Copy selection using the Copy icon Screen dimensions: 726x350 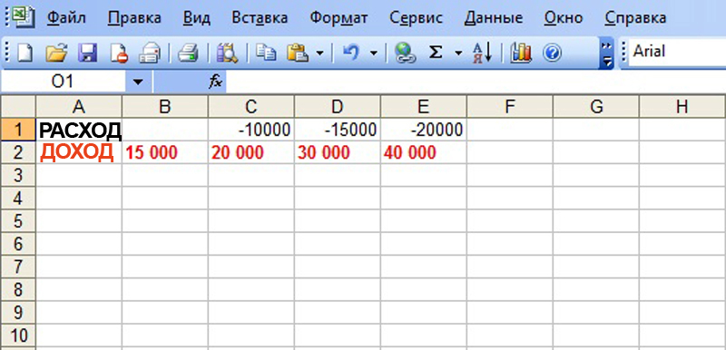[266, 53]
